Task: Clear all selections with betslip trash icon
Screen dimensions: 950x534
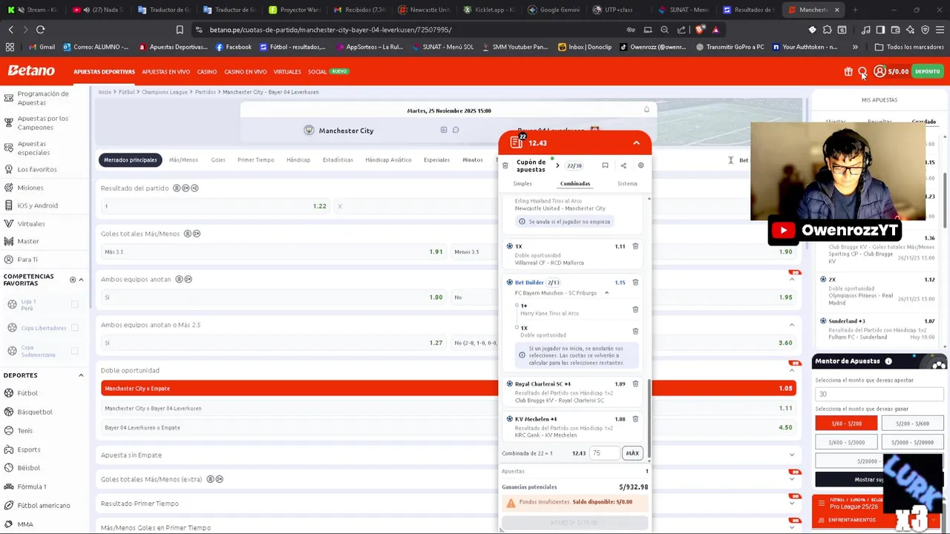Action: click(505, 165)
